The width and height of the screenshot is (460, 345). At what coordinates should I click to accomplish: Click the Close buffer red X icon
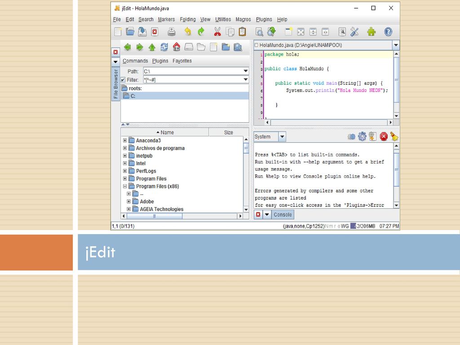tap(155, 32)
